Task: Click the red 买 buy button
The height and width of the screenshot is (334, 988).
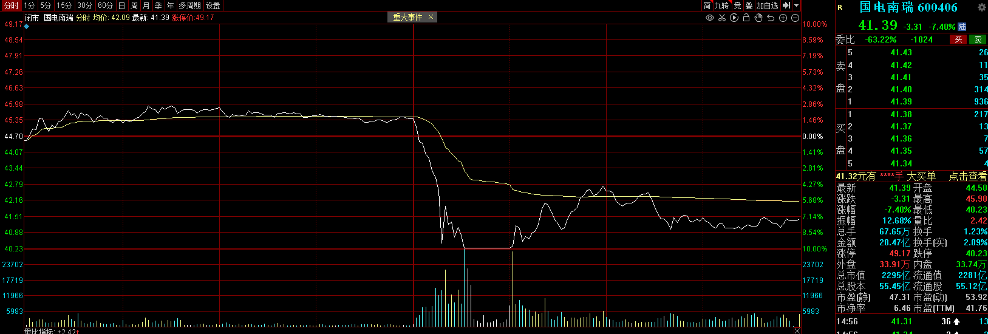Action: 958,39
